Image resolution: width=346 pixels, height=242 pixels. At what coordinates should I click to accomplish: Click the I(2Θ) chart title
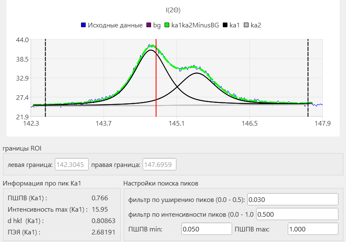[x=173, y=10]
